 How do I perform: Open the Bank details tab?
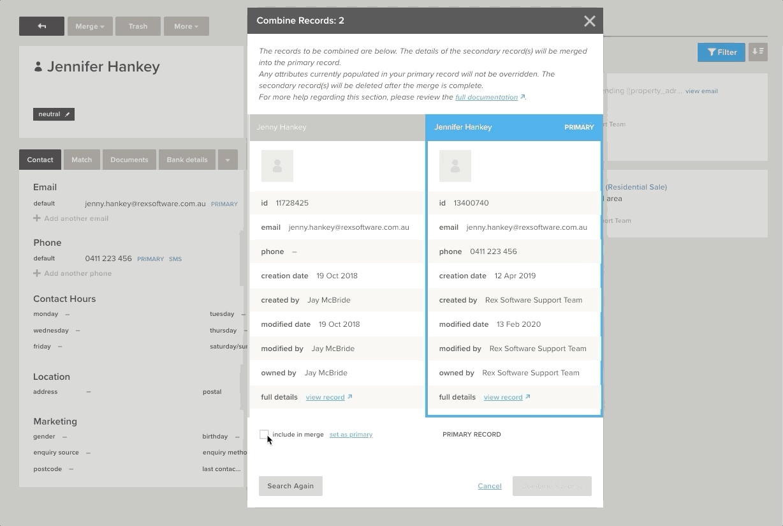(x=187, y=160)
